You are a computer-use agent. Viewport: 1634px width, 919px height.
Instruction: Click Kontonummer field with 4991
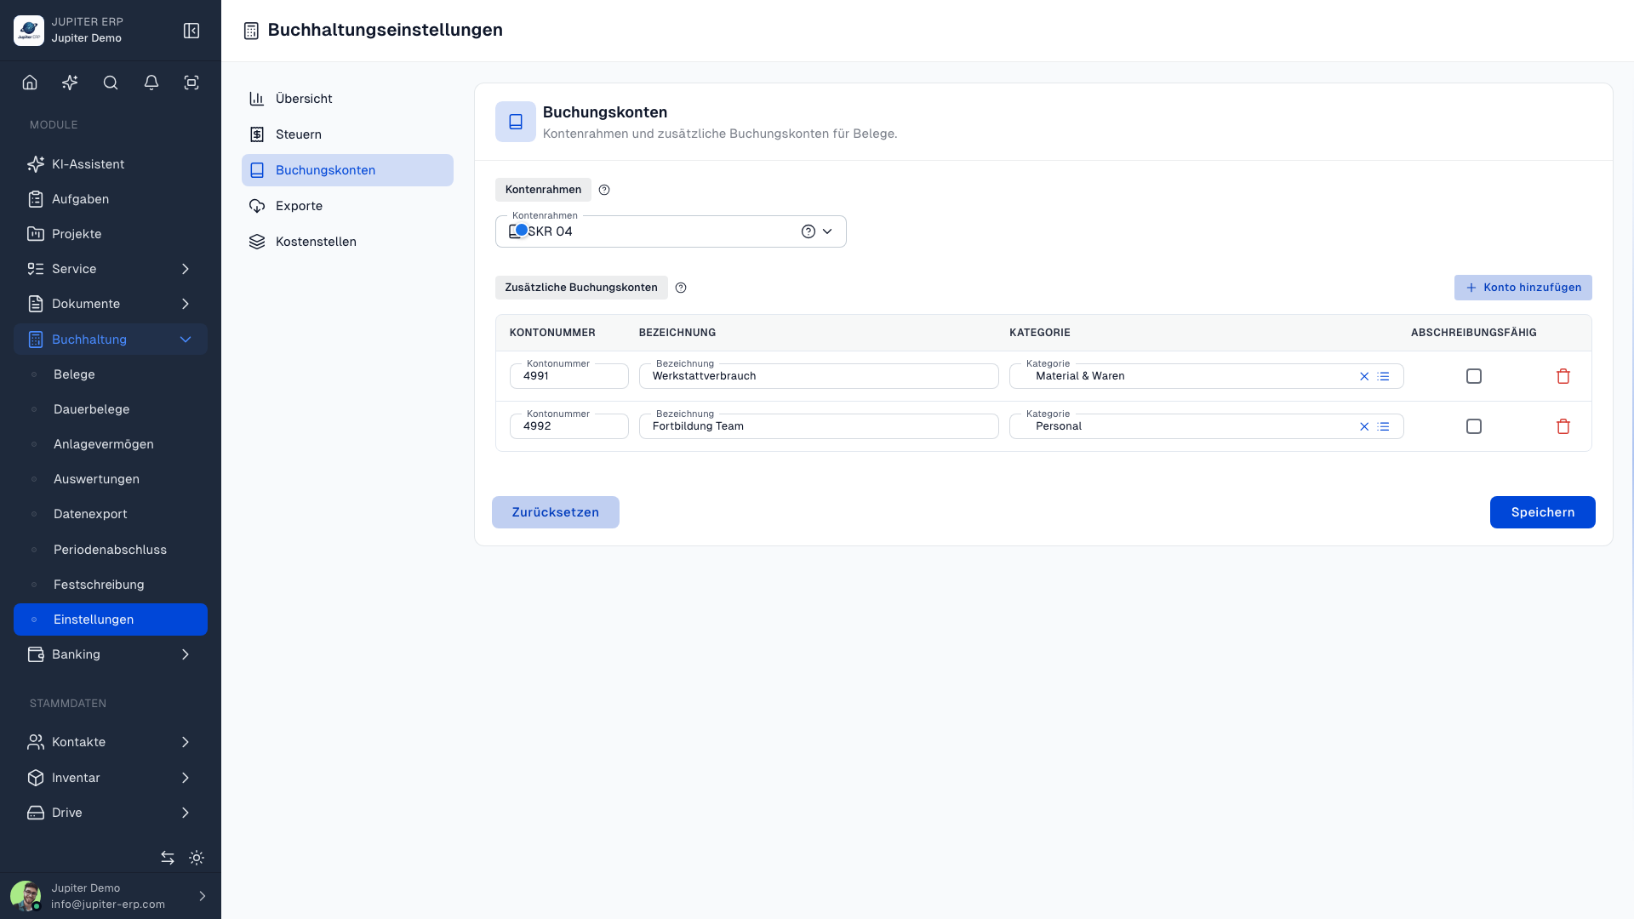569,376
